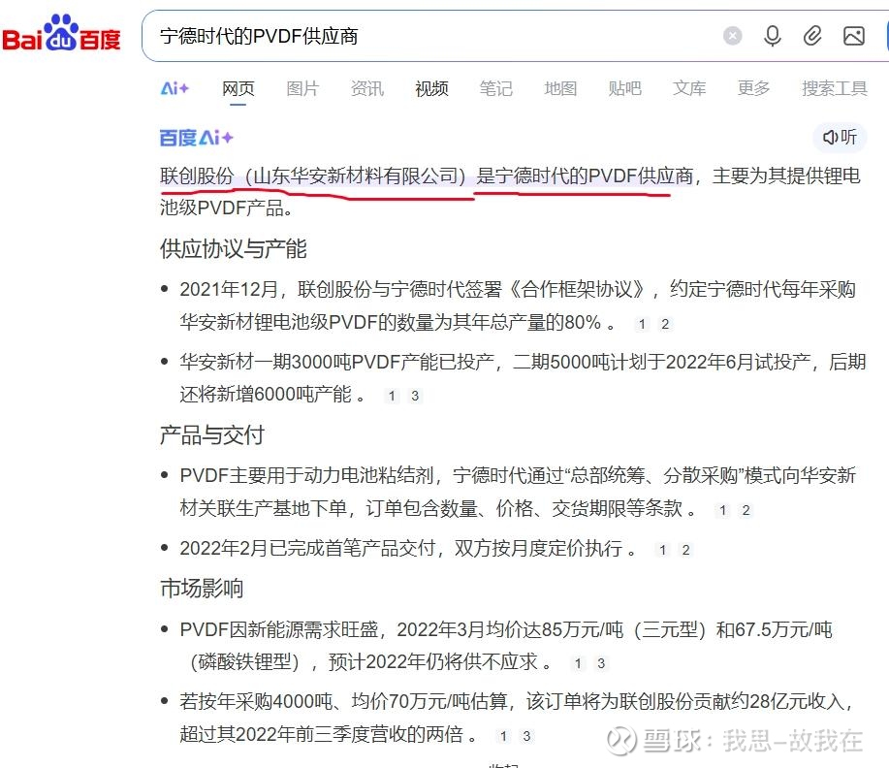Click the bullet starting PVDF主要用于动力电池粘结剂
The width and height of the screenshot is (889, 768).
click(x=517, y=492)
